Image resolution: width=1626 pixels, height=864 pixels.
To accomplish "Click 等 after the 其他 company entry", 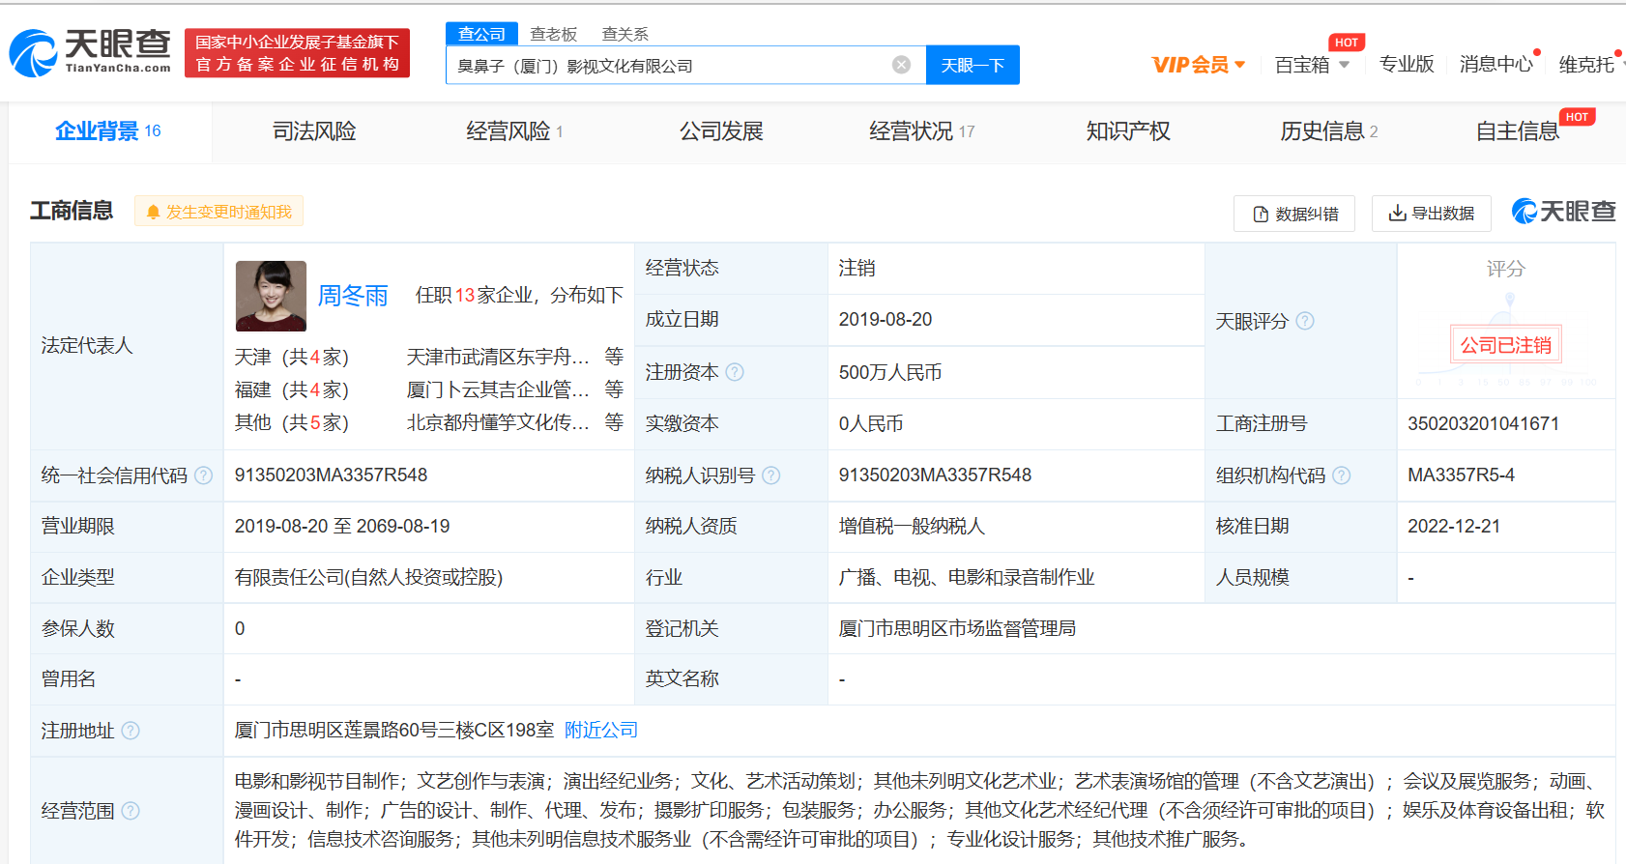I will click(x=614, y=422).
